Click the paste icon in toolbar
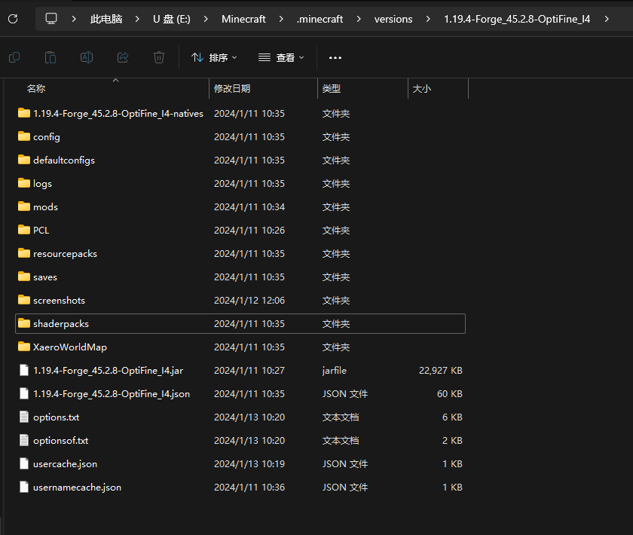The image size is (633, 535). 50,58
